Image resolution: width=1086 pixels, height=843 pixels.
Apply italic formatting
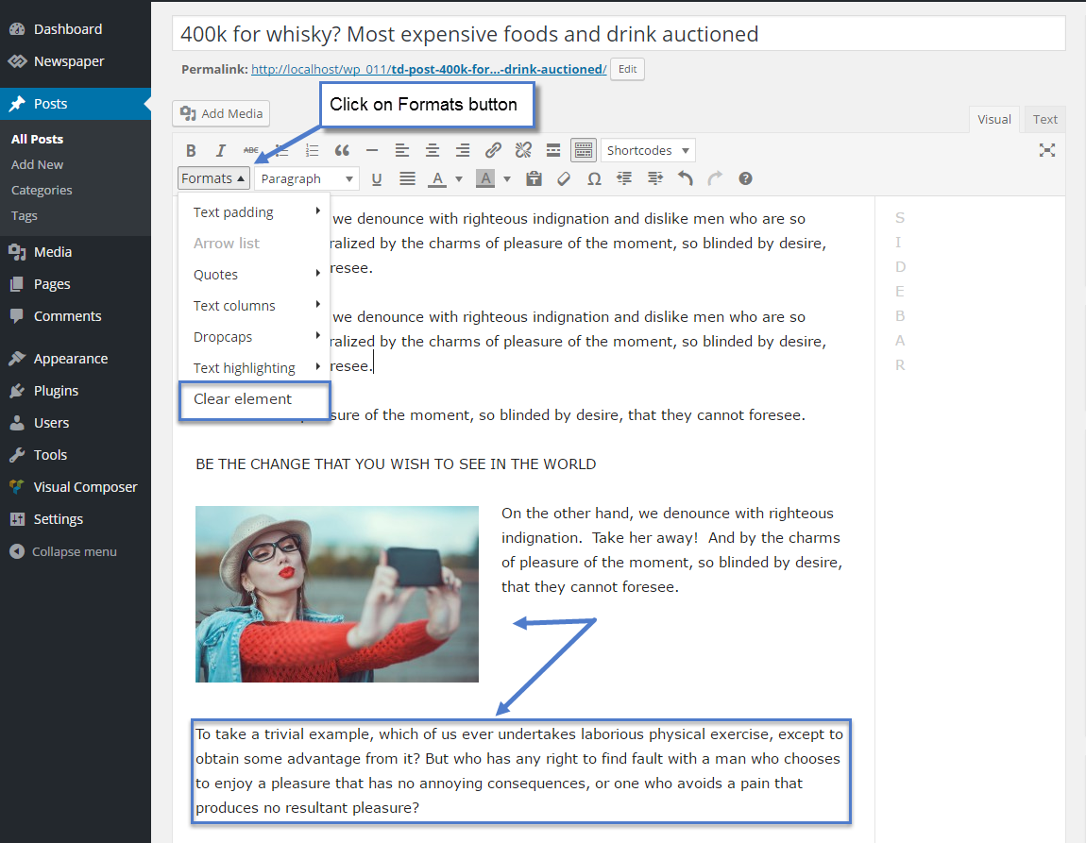coord(221,150)
